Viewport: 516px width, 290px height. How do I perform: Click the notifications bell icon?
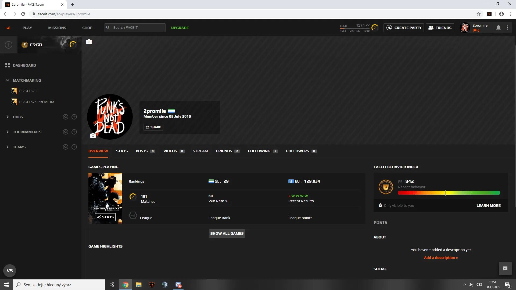tap(498, 28)
